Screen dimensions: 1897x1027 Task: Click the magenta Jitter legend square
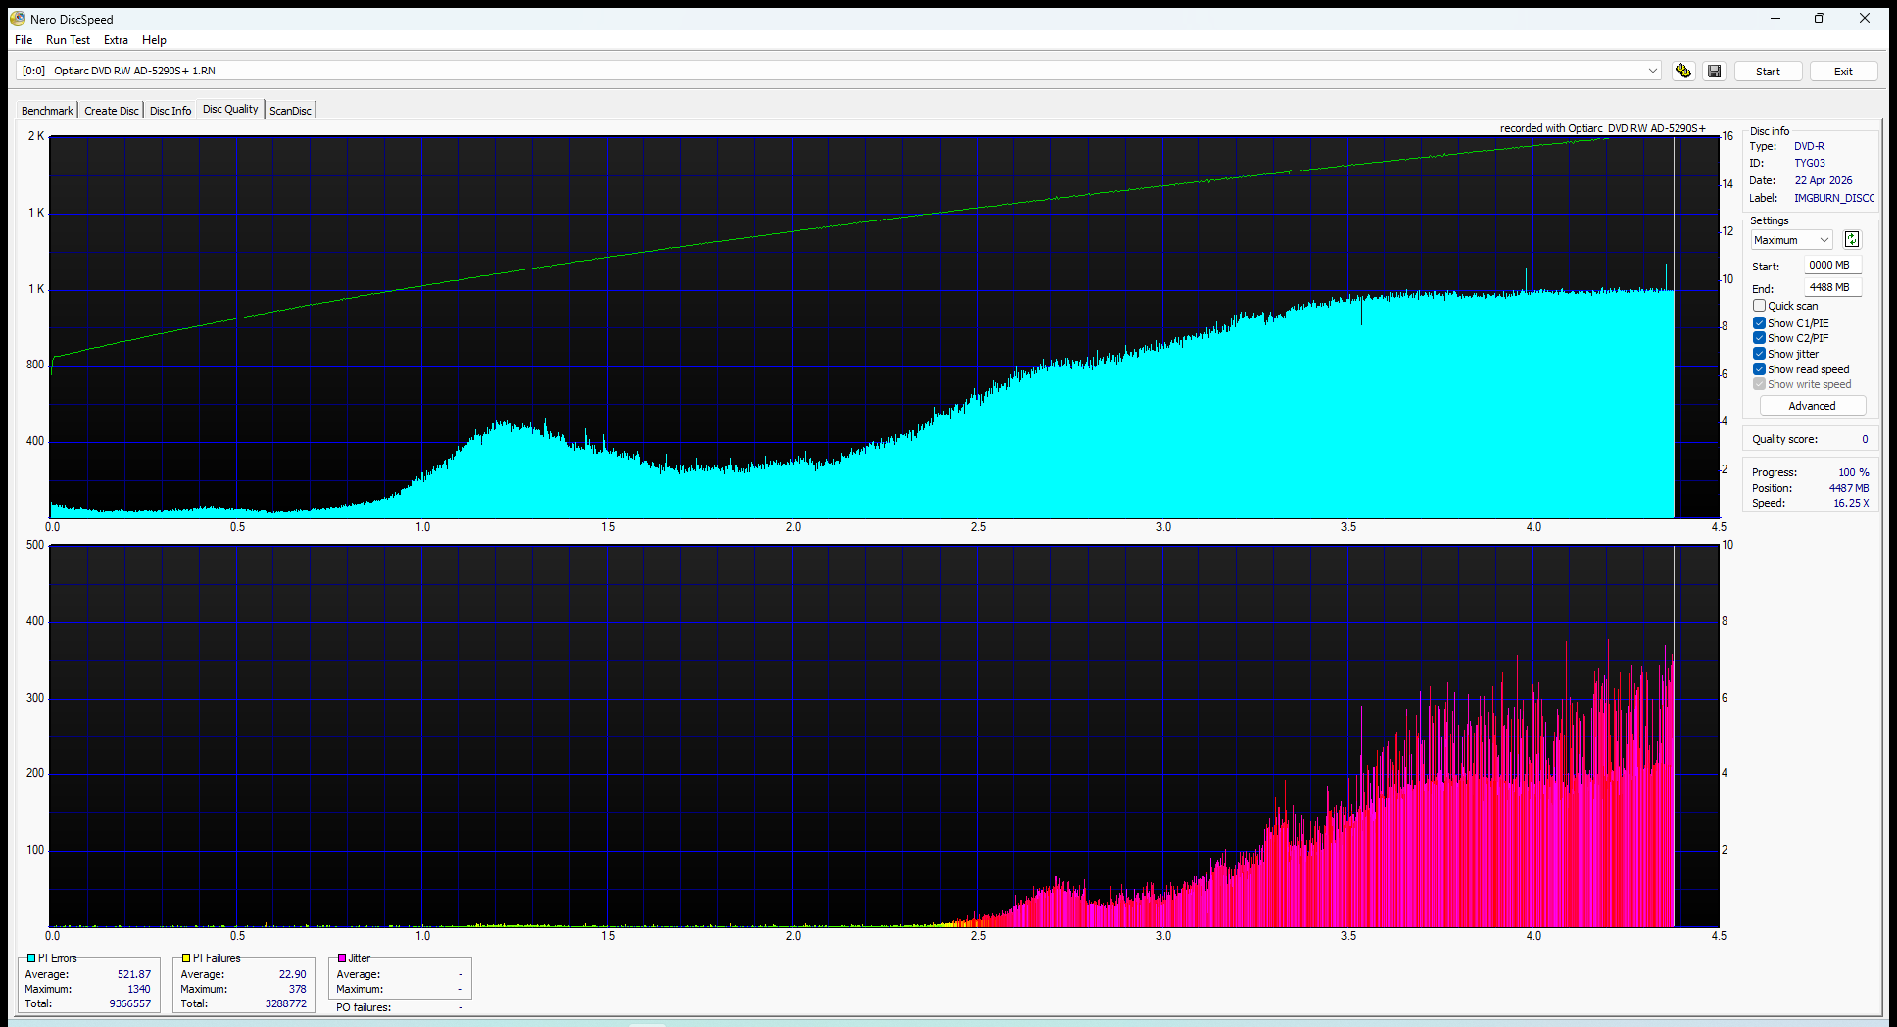pyautogui.click(x=342, y=958)
